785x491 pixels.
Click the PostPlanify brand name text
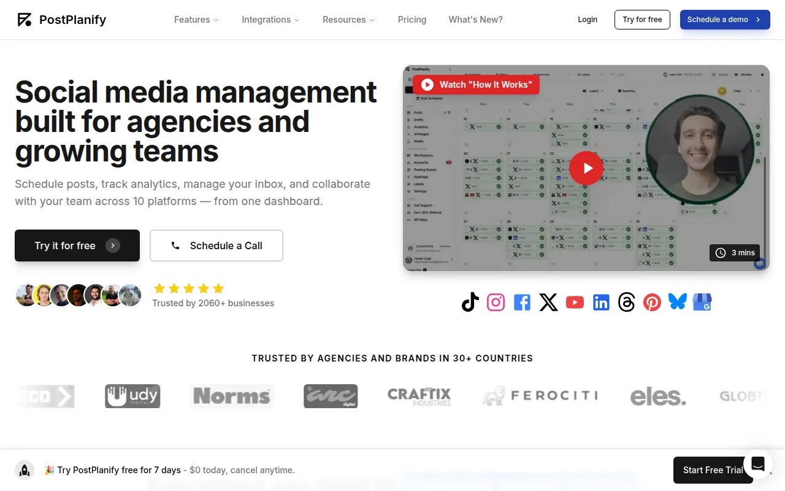(x=72, y=20)
